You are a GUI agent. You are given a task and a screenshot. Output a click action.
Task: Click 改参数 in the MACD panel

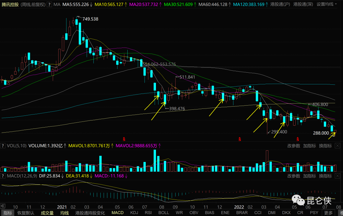[x=294, y=176]
